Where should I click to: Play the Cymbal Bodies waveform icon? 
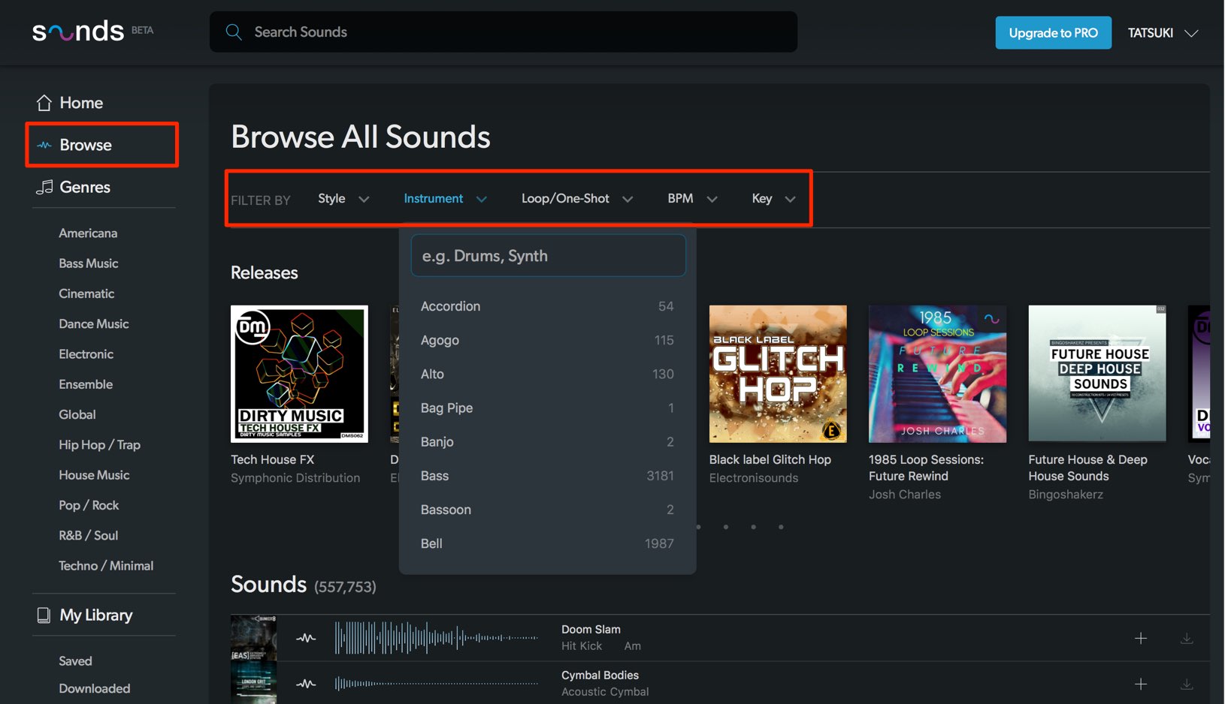(306, 684)
